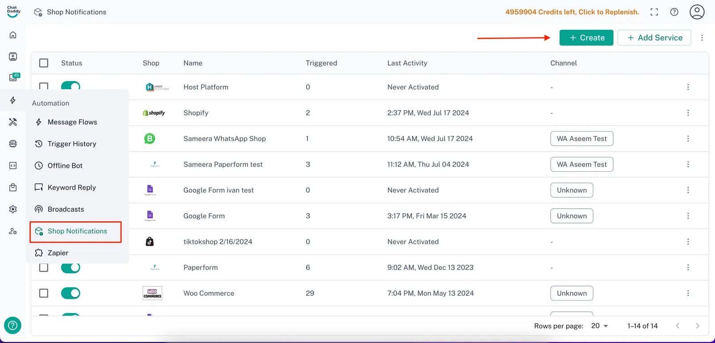This screenshot has width=715, height=343.
Task: Select Message Flows in Automation menu
Action: (72, 122)
